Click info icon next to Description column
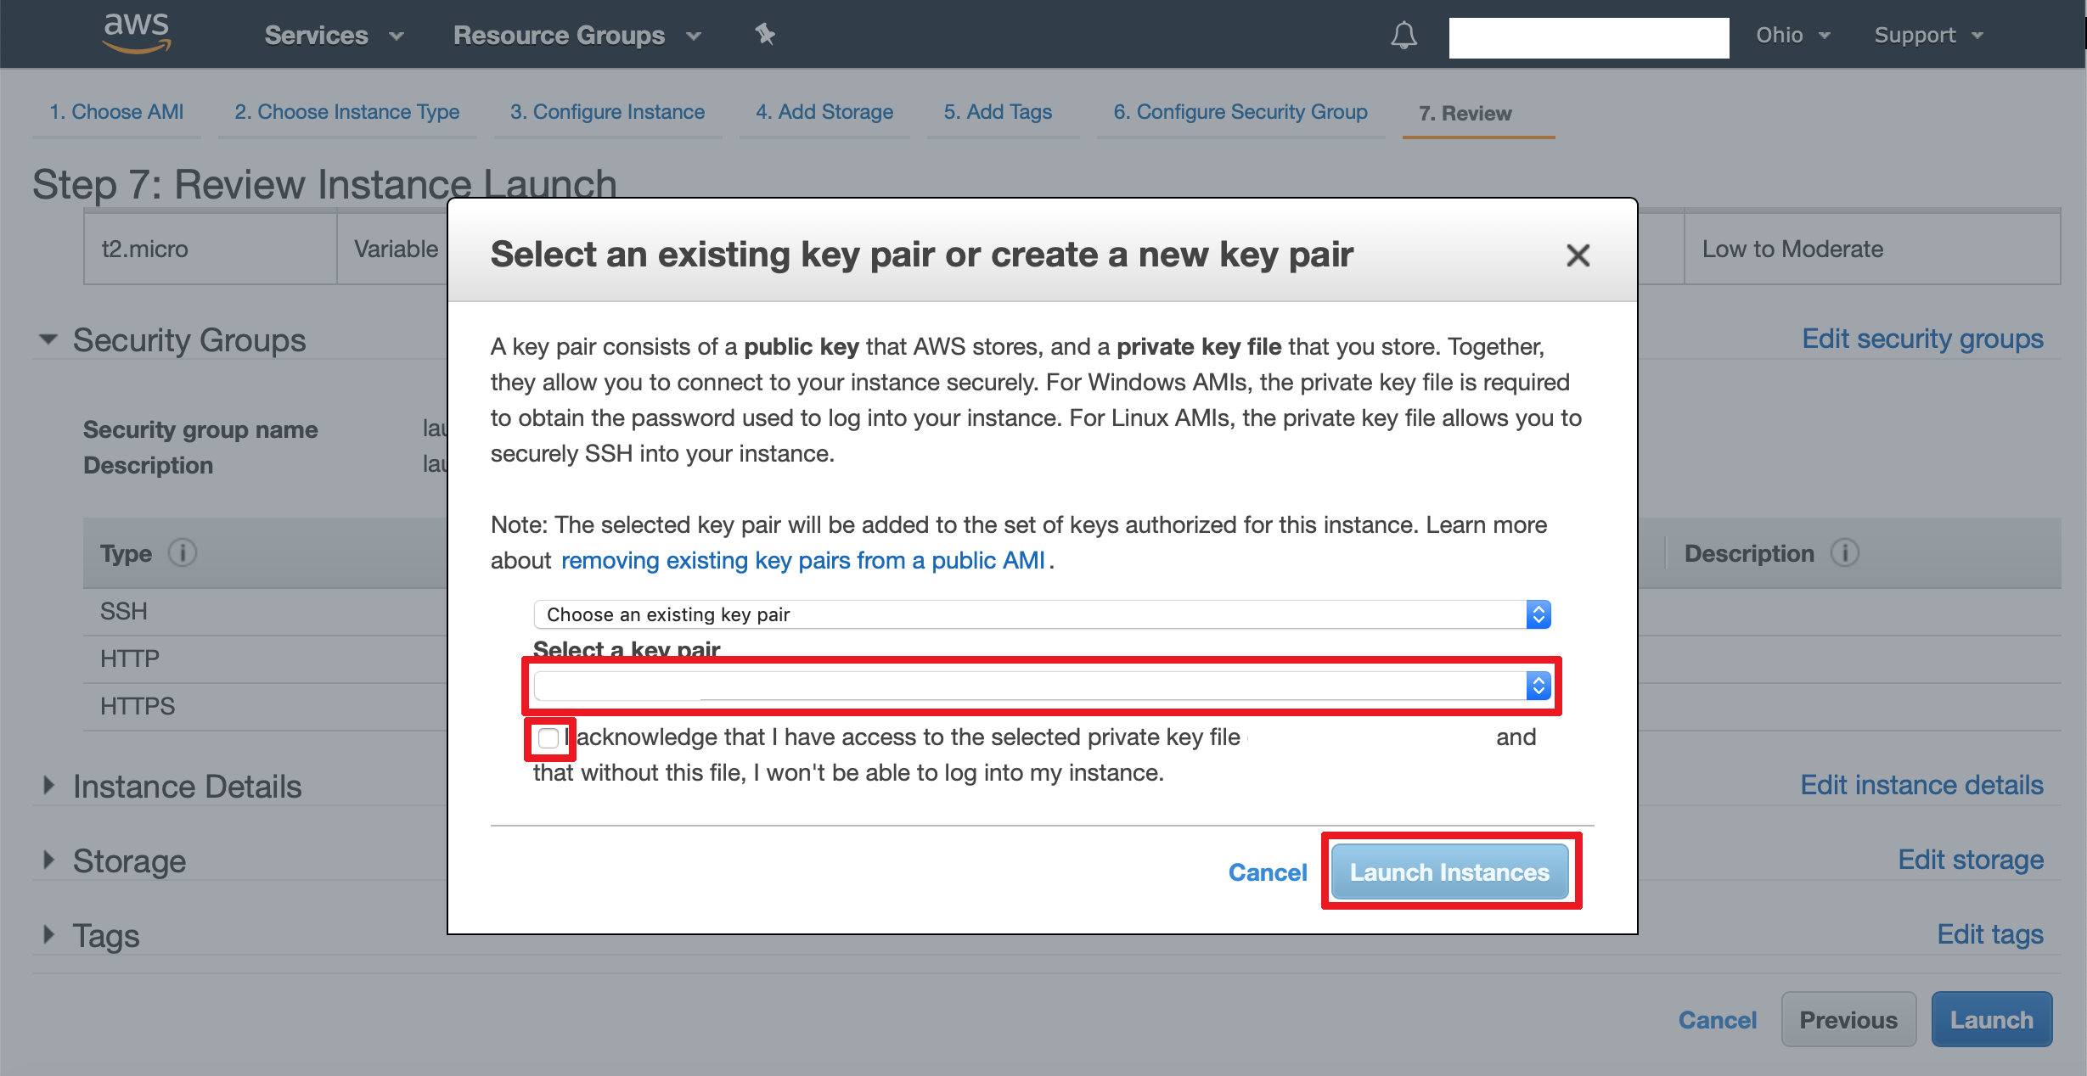Viewport: 2087px width, 1076px height. click(1844, 553)
